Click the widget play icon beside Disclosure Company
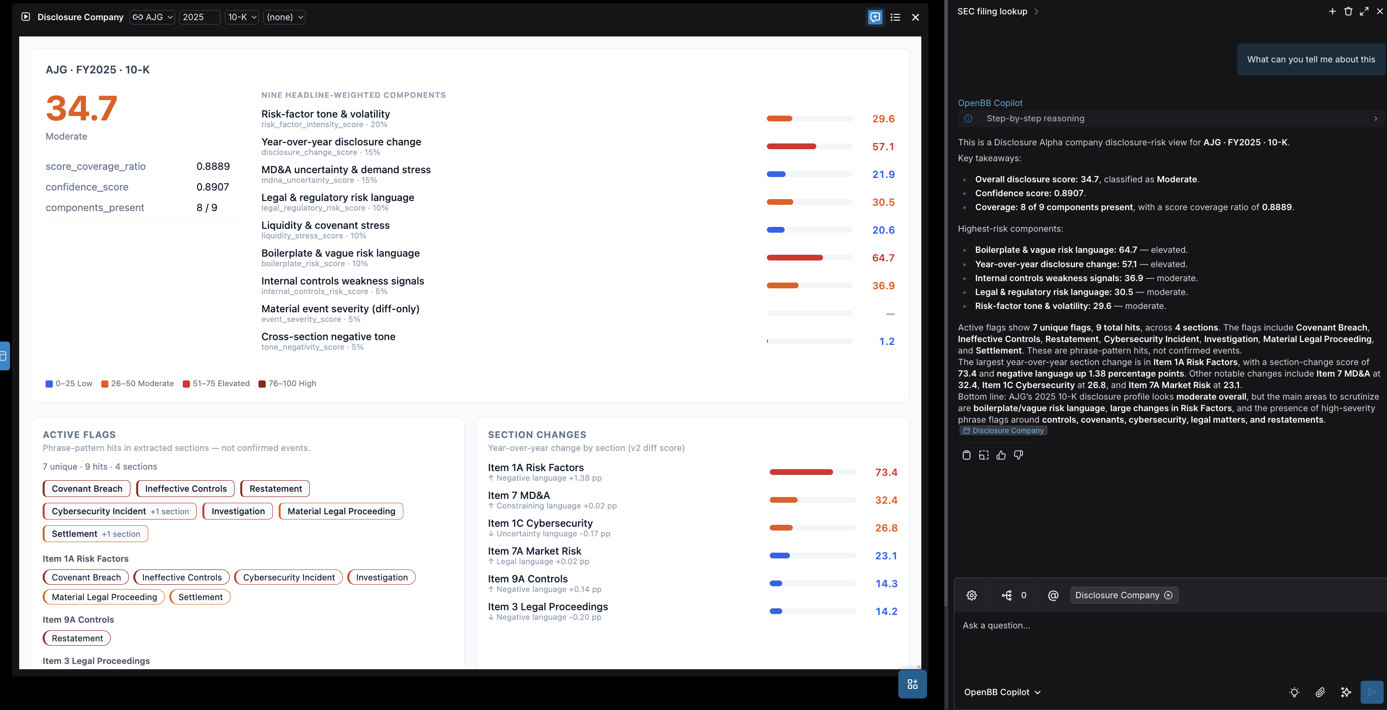Screen dimensions: 1387x710 (25, 17)
